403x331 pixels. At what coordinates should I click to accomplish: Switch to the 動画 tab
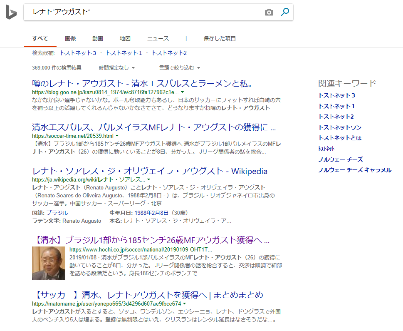pyautogui.click(x=98, y=39)
